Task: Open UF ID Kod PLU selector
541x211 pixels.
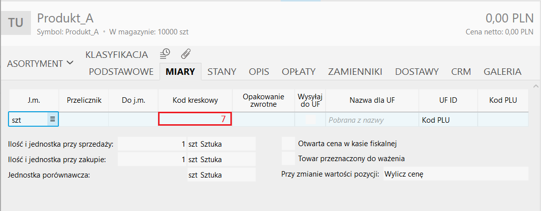Action: click(448, 120)
